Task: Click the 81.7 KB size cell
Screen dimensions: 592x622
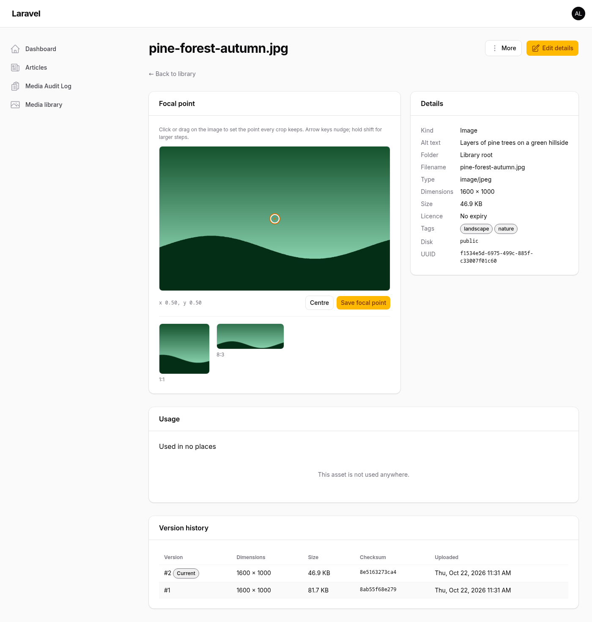Action: pos(318,590)
